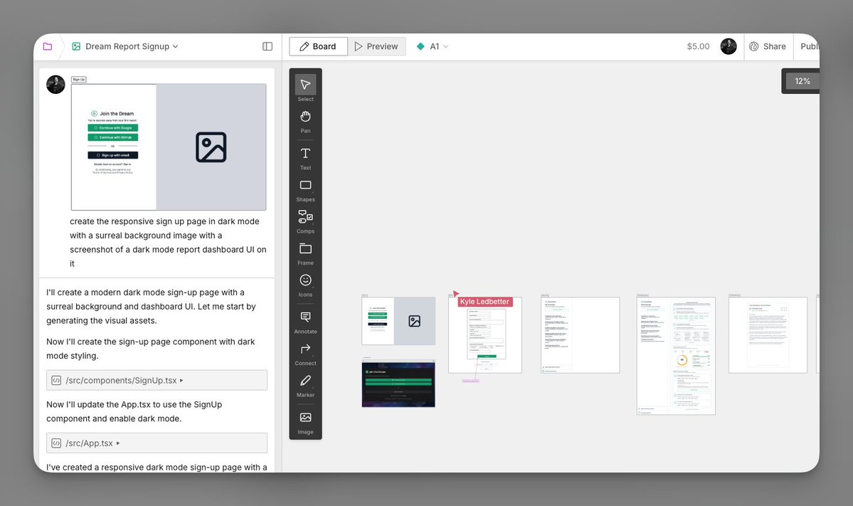Switch to the Board tab

[318, 46]
